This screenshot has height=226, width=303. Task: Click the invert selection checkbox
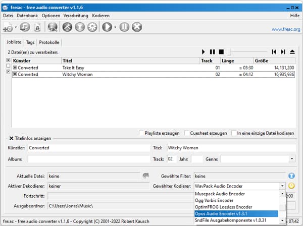(8, 72)
